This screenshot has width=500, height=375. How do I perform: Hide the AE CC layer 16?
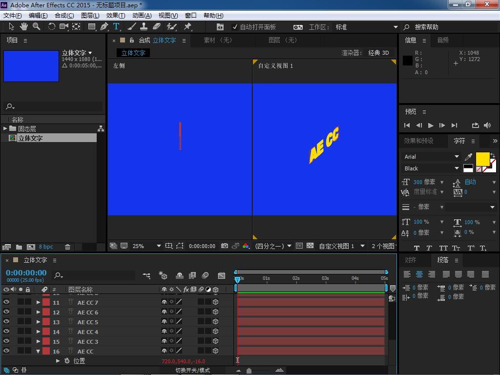pos(6,351)
